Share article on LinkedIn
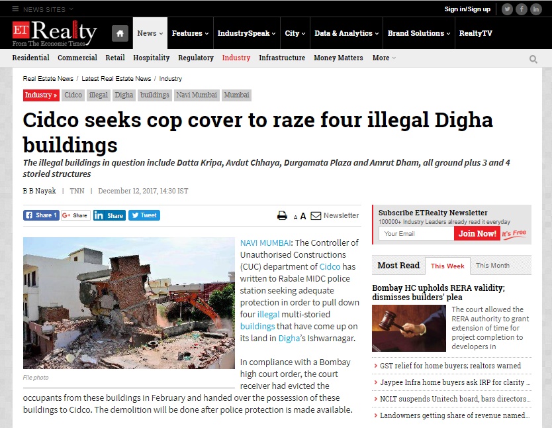 tap(109, 215)
